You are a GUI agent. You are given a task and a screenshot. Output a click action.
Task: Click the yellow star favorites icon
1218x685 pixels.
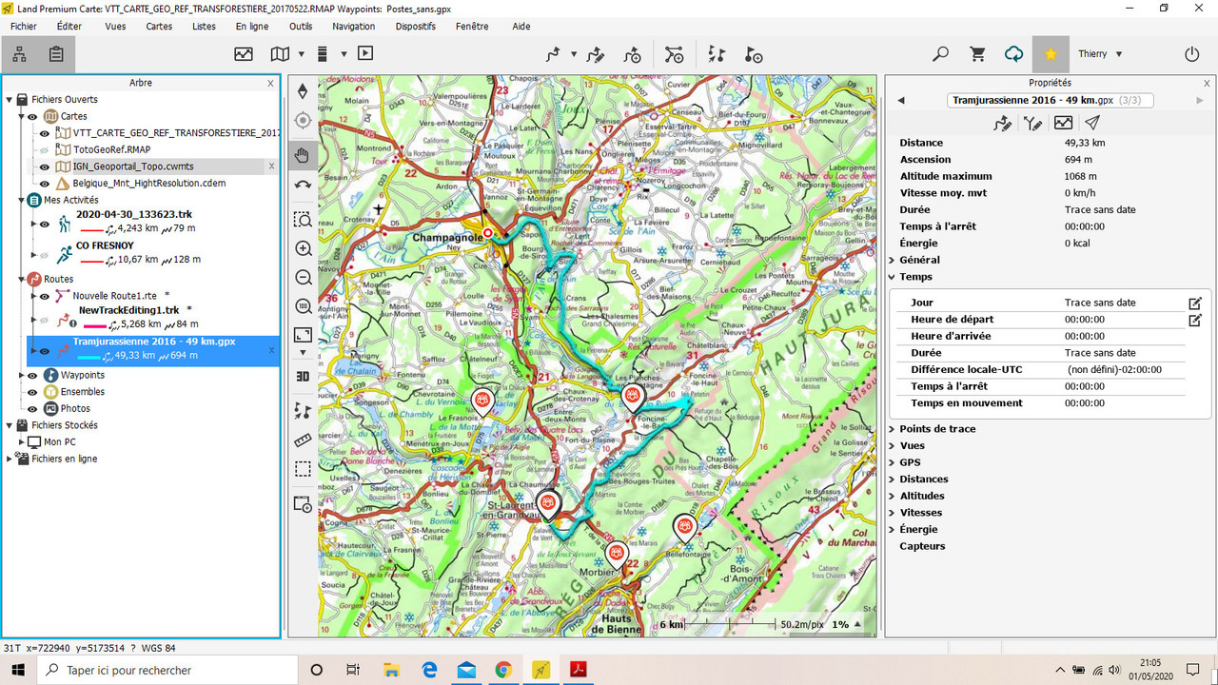point(1051,54)
